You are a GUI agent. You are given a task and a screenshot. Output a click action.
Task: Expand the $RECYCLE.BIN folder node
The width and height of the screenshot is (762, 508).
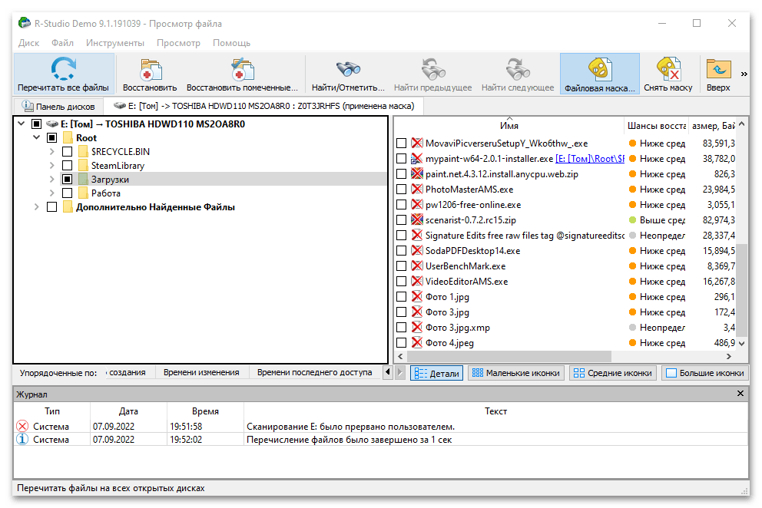(52, 152)
